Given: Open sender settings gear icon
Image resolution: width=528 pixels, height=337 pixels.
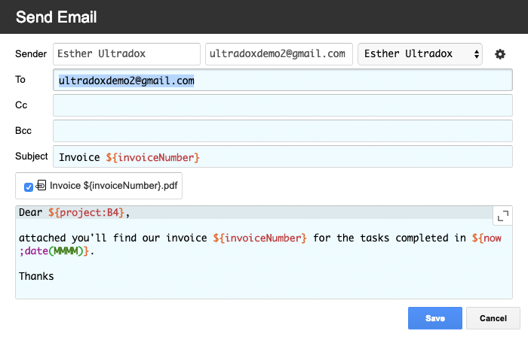Looking at the screenshot, I should (x=499, y=54).
